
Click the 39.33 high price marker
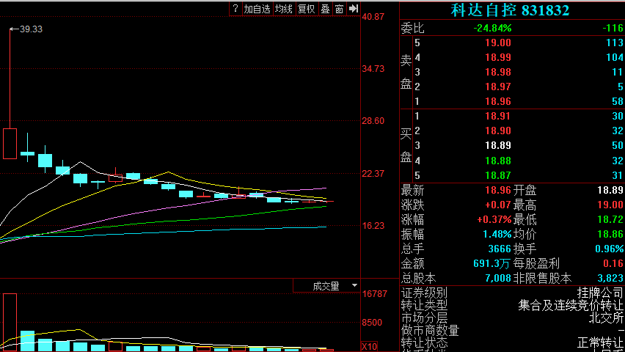click(31, 29)
